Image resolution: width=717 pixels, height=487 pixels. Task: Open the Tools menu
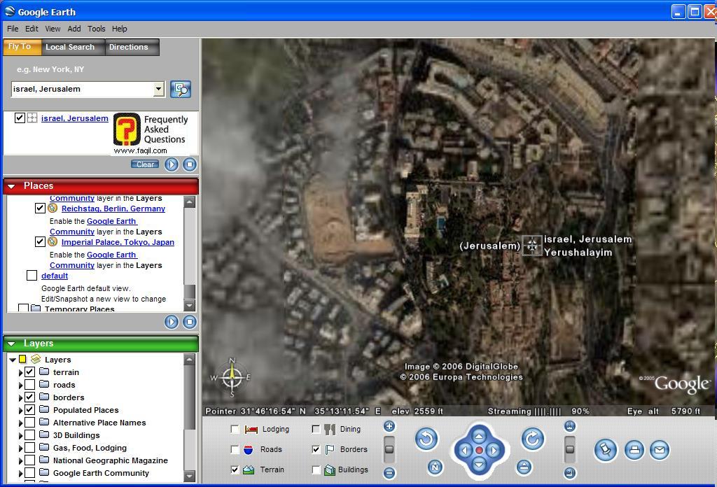[x=96, y=29]
